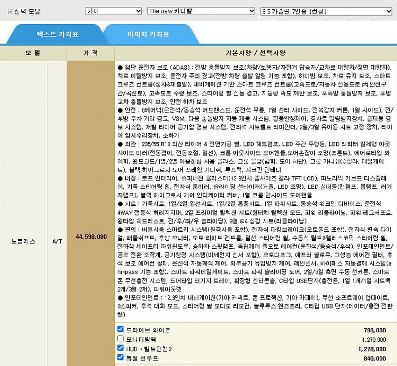
Task: Click the A/T transmission cell
Action: pyautogui.click(x=57, y=241)
